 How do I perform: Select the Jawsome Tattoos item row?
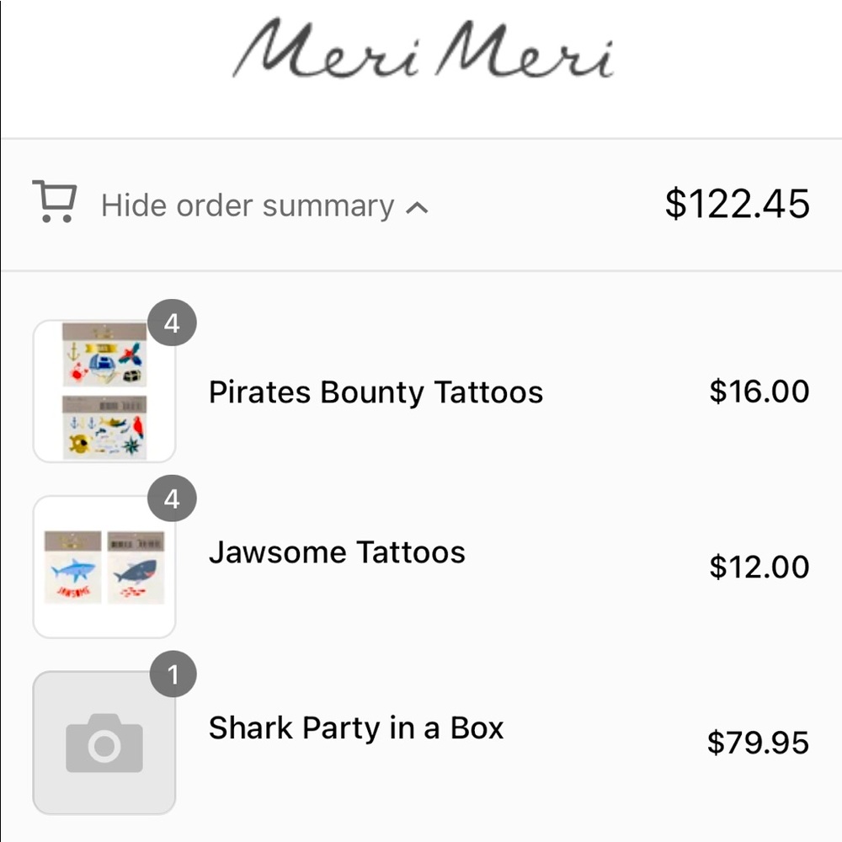pyautogui.click(x=336, y=552)
